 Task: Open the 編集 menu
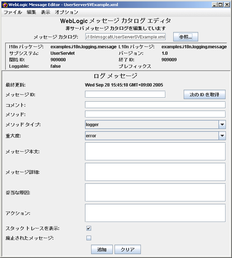point(31,12)
